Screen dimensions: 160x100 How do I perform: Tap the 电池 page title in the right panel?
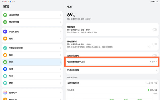(70, 7)
